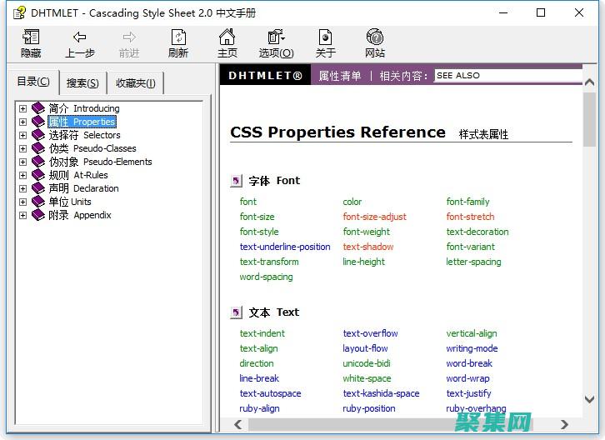Click the Refresh (刷新) toolbar icon

(x=178, y=37)
